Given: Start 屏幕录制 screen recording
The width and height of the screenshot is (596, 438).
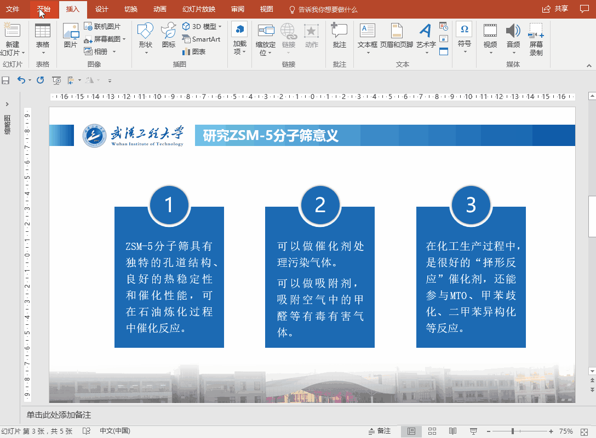Looking at the screenshot, I should [x=536, y=39].
